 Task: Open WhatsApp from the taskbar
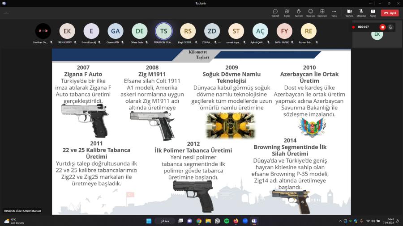(x=218, y=221)
